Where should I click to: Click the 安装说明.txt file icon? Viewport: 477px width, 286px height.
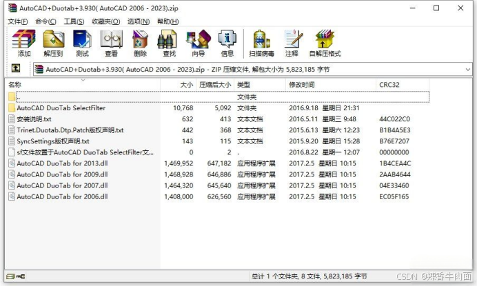point(12,119)
